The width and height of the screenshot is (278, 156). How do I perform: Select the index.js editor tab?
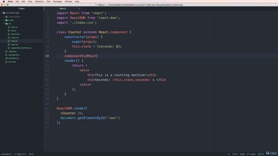coord(63,9)
